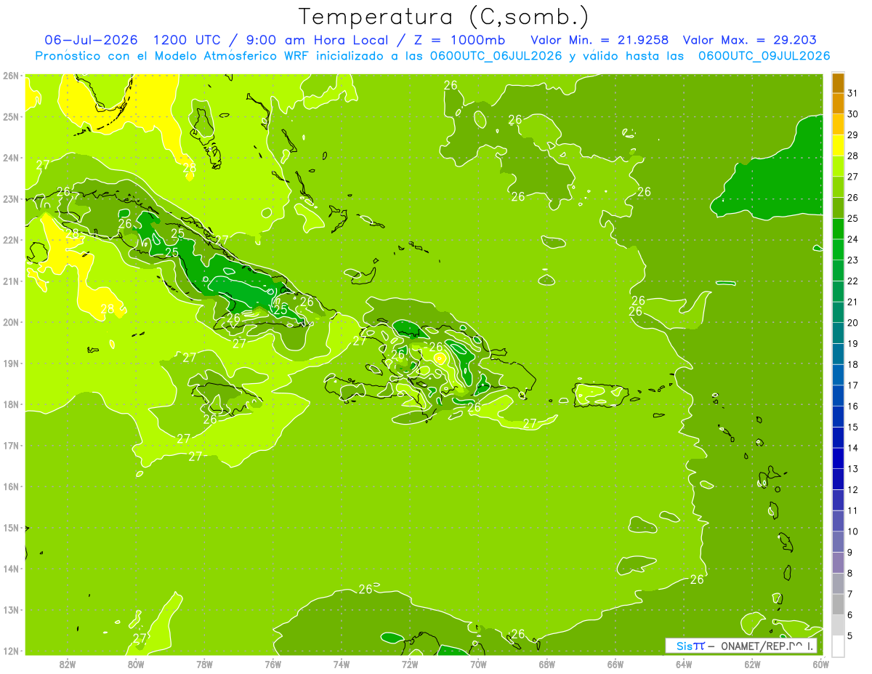This screenshot has height=674, width=872.
Task: Click the 20N latitude axis label
Action: pos(10,322)
